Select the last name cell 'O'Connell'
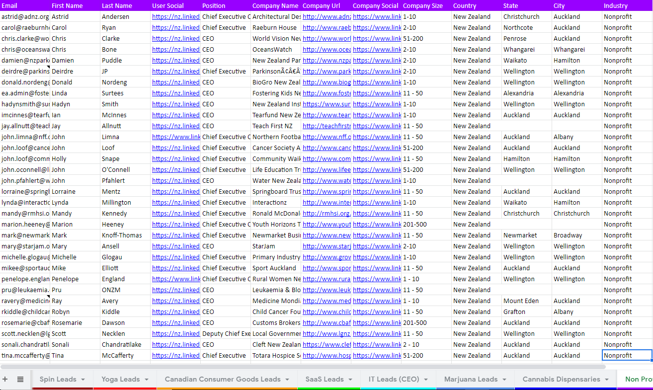Screen dimensions: 653x390 tap(125, 169)
